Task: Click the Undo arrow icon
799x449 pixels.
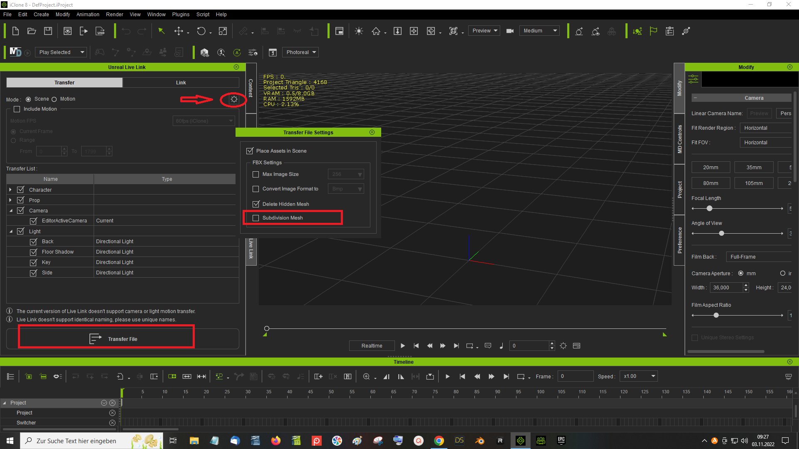Action: pyautogui.click(x=126, y=31)
